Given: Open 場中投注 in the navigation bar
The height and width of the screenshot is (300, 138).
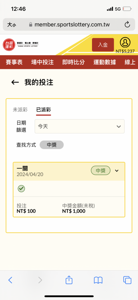Looking at the screenshot, I should 42,62.
